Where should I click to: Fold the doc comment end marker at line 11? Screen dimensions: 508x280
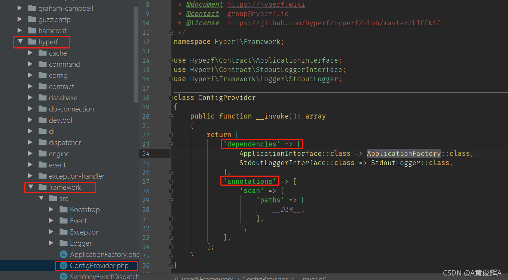coord(171,32)
